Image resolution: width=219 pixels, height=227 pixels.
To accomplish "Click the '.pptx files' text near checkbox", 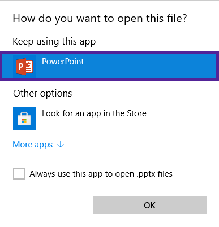I will tap(154, 174).
